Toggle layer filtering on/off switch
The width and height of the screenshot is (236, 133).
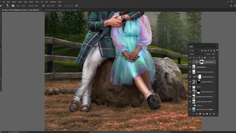[217, 50]
